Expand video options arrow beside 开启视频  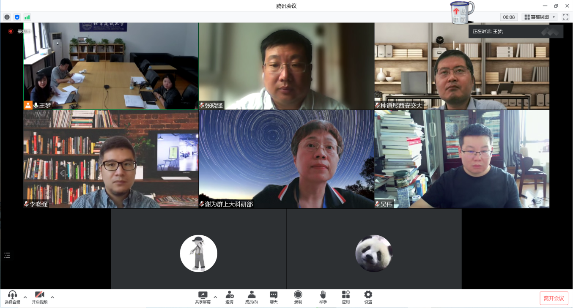point(52,297)
